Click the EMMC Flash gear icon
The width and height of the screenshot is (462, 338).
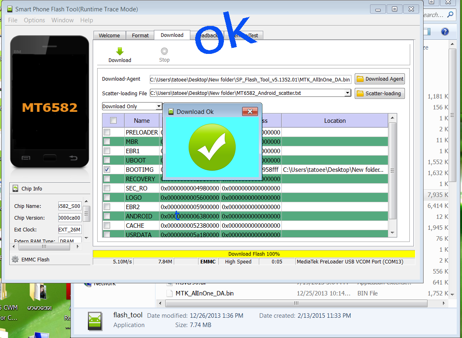pyautogui.click(x=15, y=259)
